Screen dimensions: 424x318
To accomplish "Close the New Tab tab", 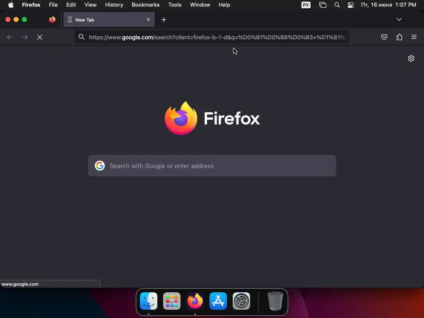I will coord(148,19).
